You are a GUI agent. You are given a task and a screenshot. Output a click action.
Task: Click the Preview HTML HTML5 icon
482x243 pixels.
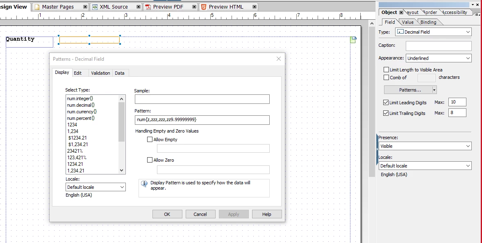[203, 7]
